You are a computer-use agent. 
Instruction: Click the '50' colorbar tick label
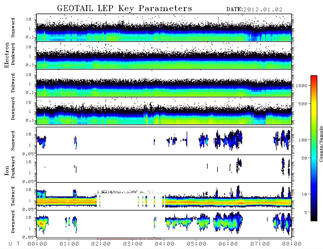tap(304, 158)
